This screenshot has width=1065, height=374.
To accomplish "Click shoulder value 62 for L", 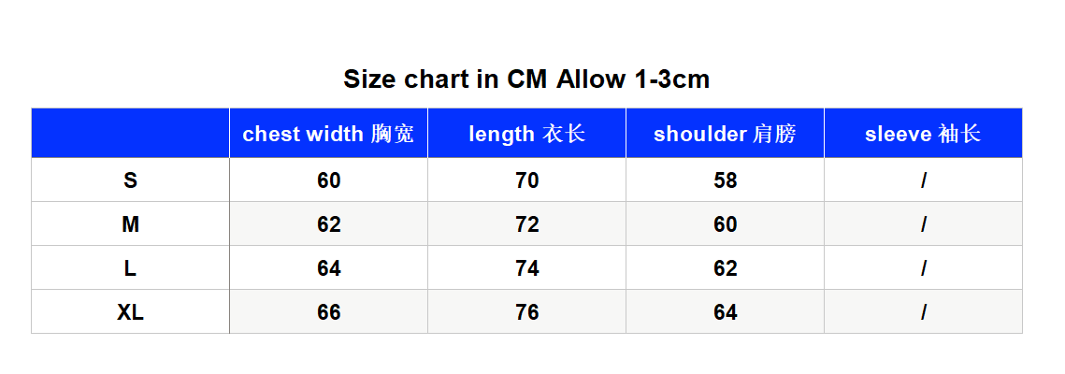I will (x=726, y=268).
